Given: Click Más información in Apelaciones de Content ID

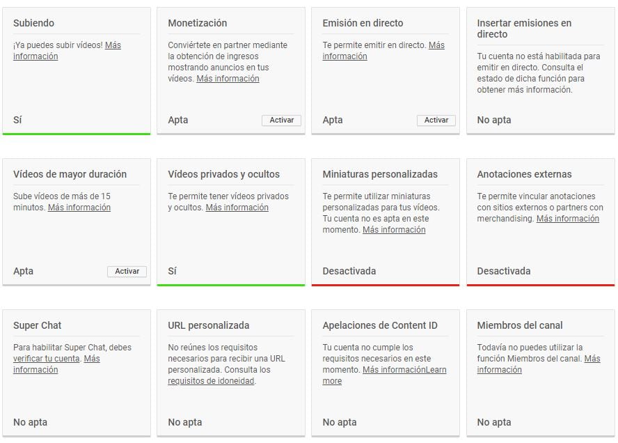Looking at the screenshot, I should pyautogui.click(x=393, y=370).
